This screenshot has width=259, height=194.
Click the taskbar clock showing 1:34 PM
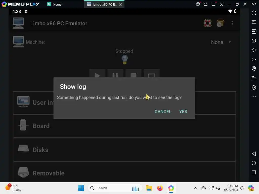click(x=231, y=188)
